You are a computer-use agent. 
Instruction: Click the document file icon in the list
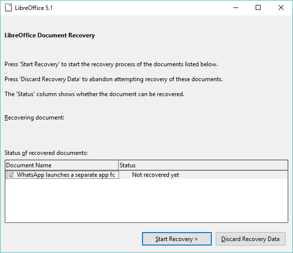[x=10, y=175]
